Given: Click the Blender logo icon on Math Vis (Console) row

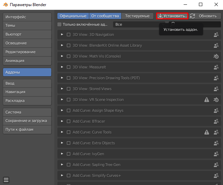Looking at the screenshot, I should 216,56.
